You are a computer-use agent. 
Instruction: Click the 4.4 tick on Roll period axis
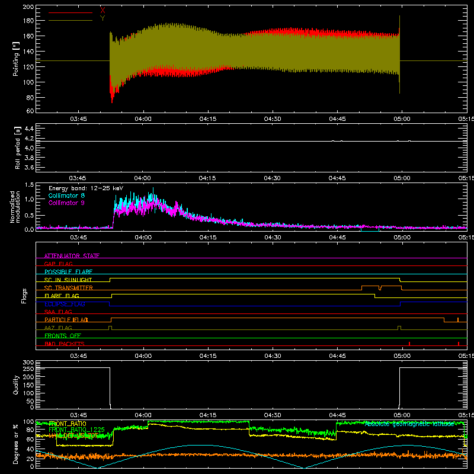click(x=29, y=129)
